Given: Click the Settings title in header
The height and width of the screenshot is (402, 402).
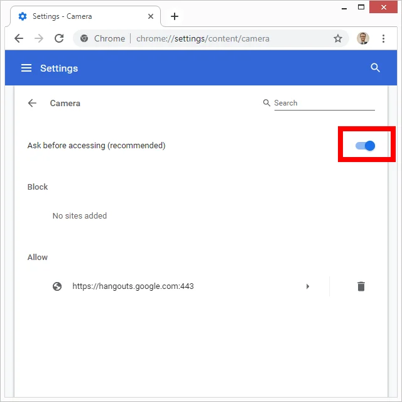Looking at the screenshot, I should (59, 68).
